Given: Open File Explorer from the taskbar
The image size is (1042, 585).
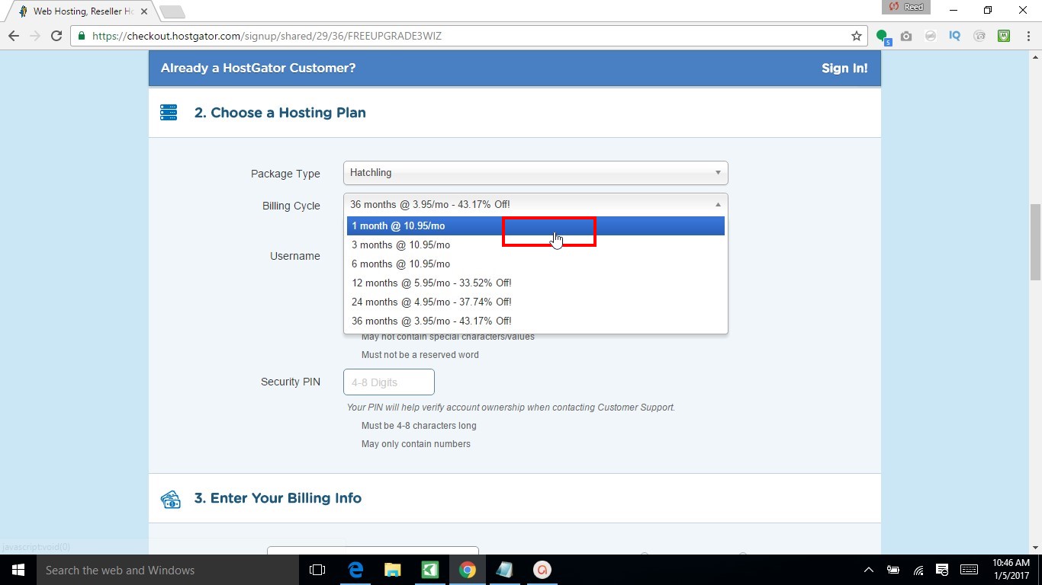Looking at the screenshot, I should [x=392, y=570].
